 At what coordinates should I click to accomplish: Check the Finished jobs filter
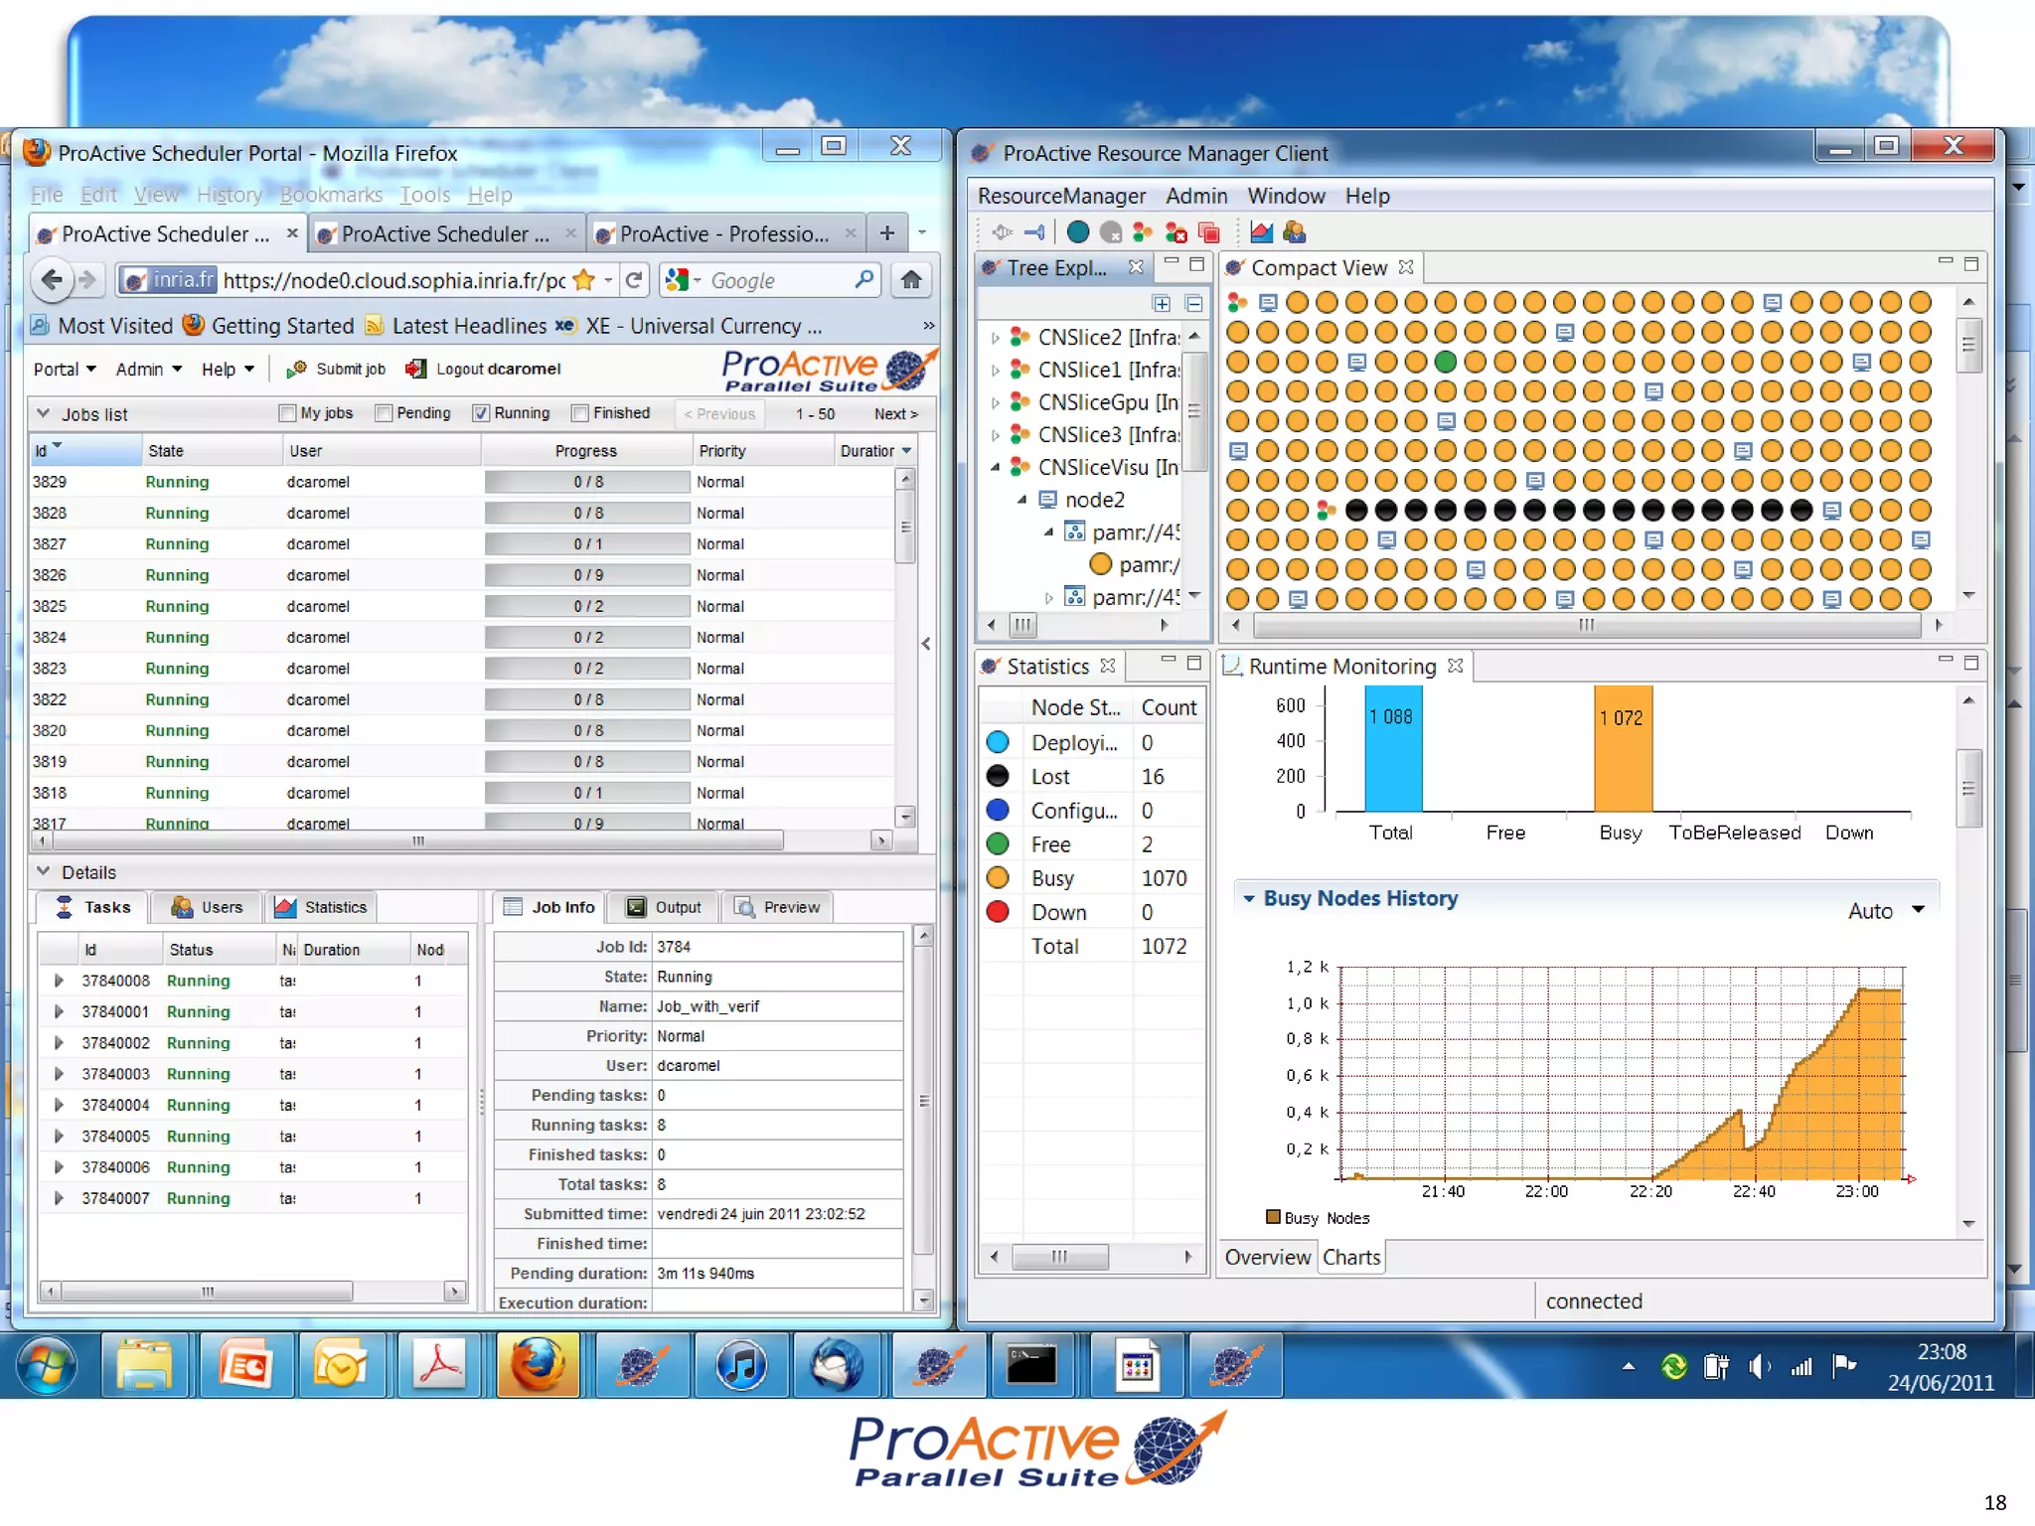coord(580,413)
